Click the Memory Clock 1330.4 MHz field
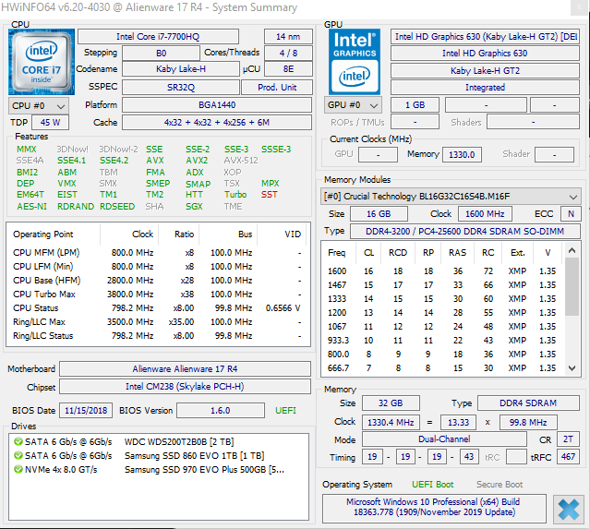This screenshot has width=590, height=529. coord(391,422)
